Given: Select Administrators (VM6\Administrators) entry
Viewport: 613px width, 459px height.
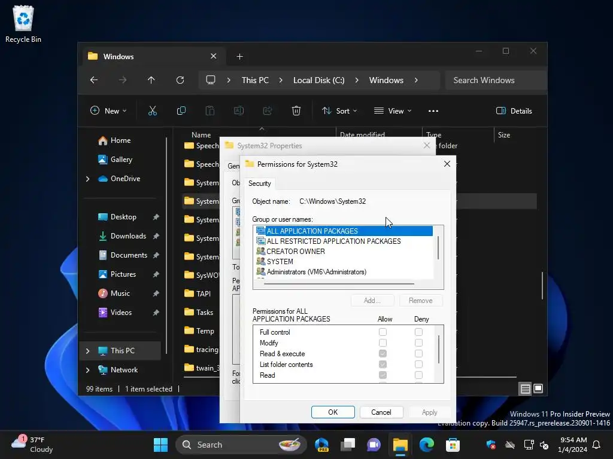Looking at the screenshot, I should (x=316, y=272).
